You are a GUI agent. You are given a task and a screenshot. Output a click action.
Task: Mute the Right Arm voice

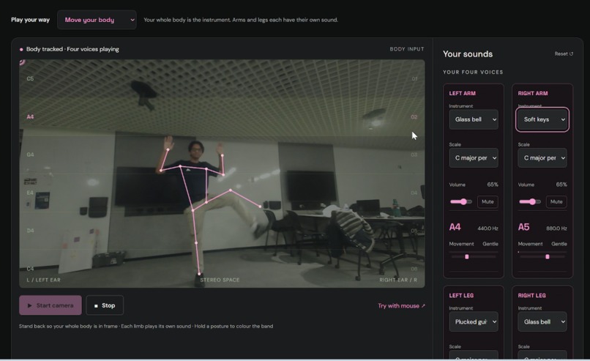tap(556, 202)
